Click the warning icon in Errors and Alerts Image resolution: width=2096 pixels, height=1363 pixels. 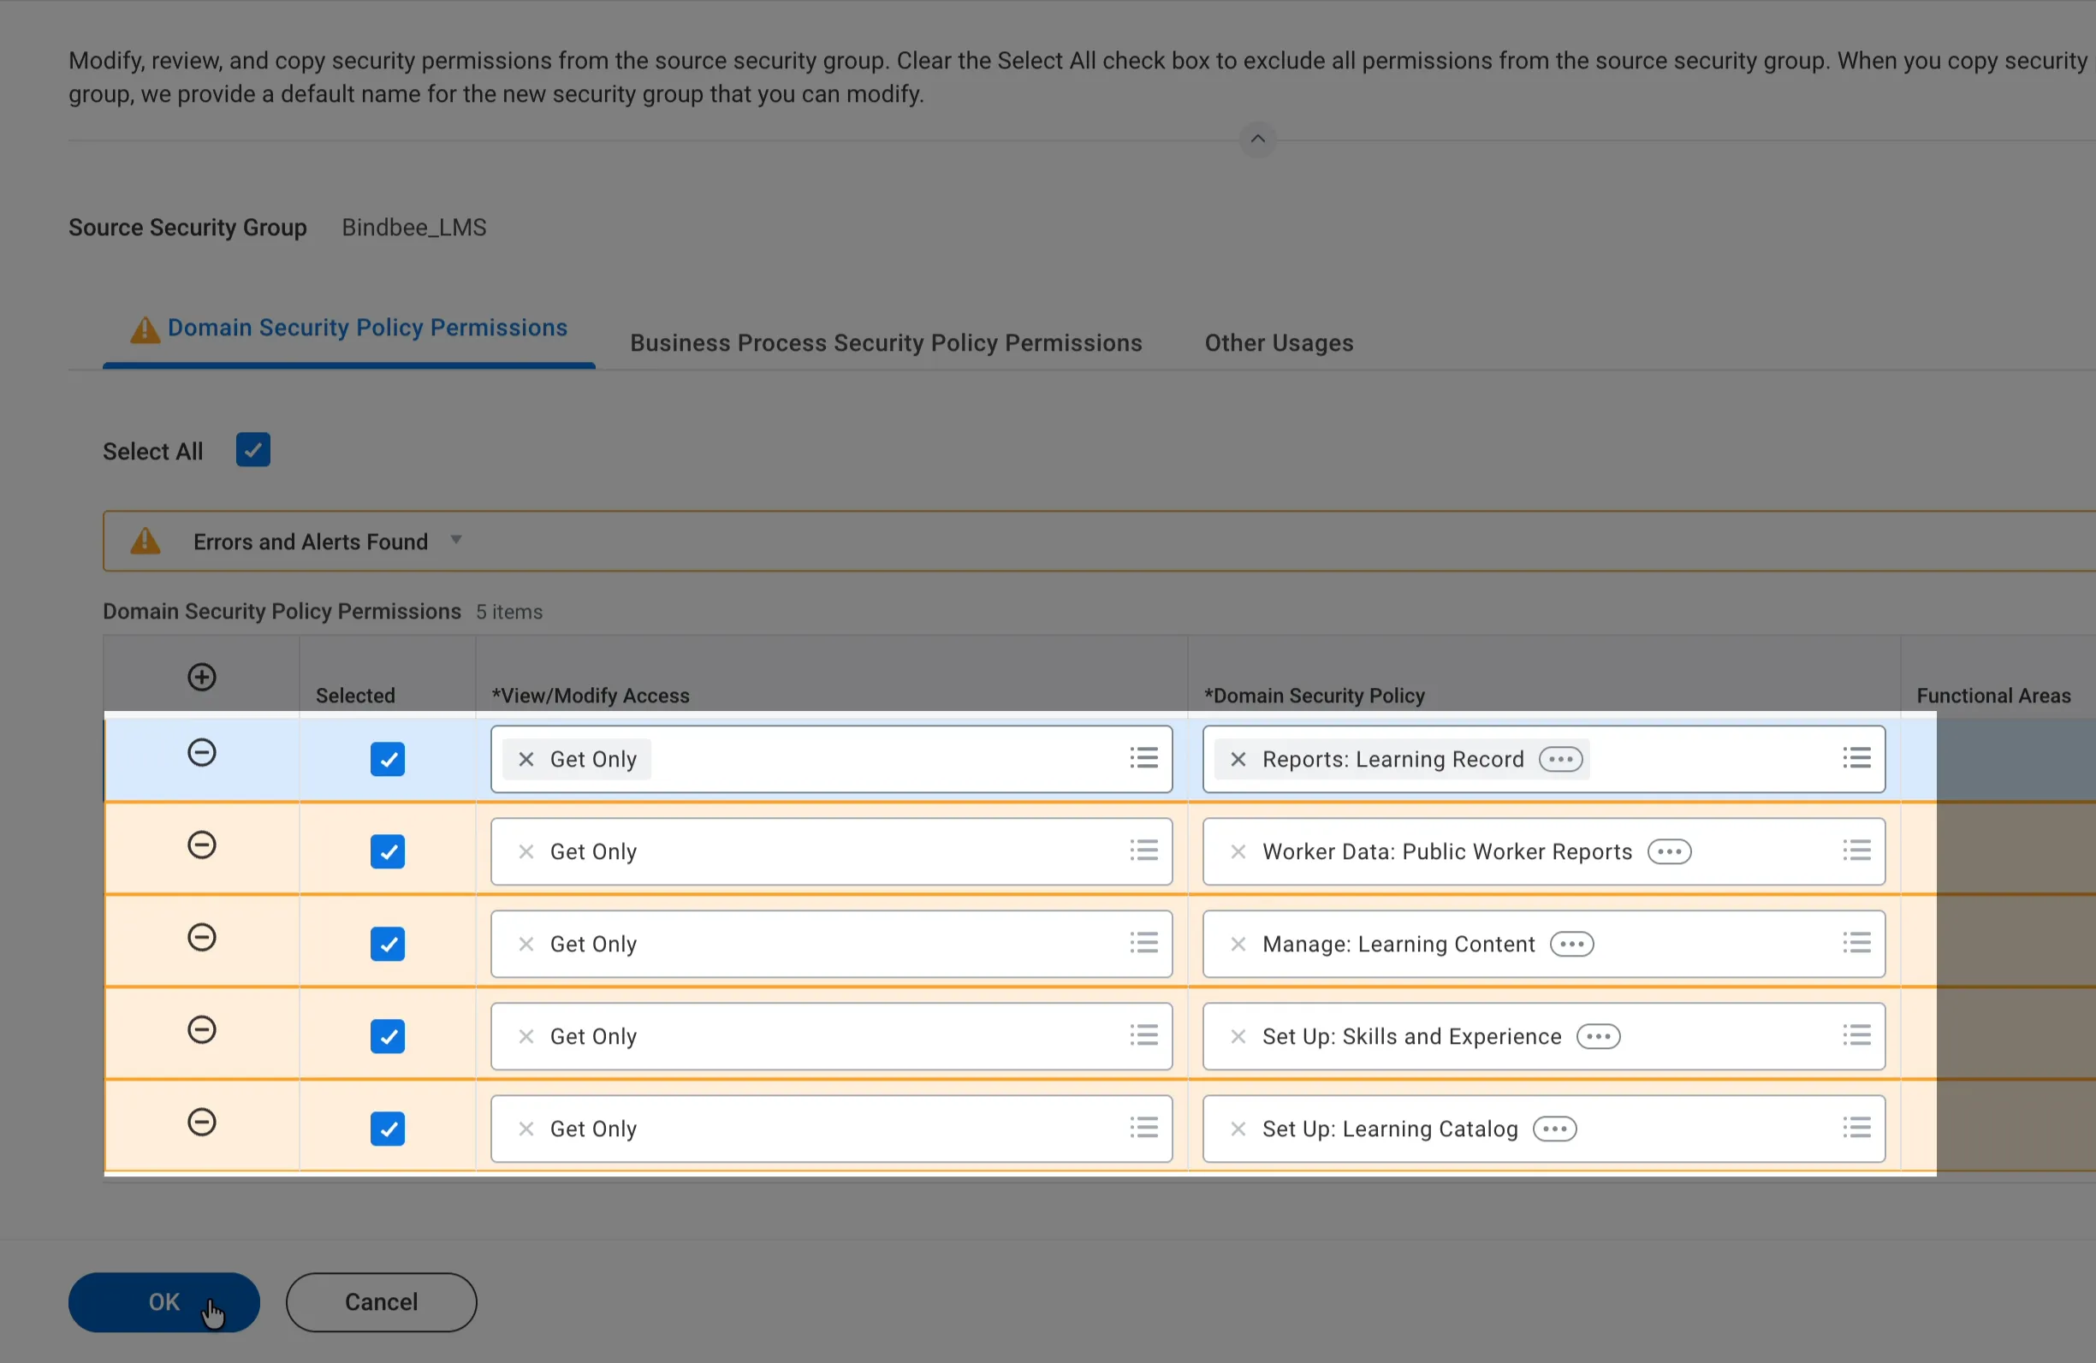145,541
